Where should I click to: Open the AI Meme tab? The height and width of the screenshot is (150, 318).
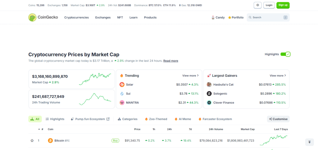click(183, 119)
